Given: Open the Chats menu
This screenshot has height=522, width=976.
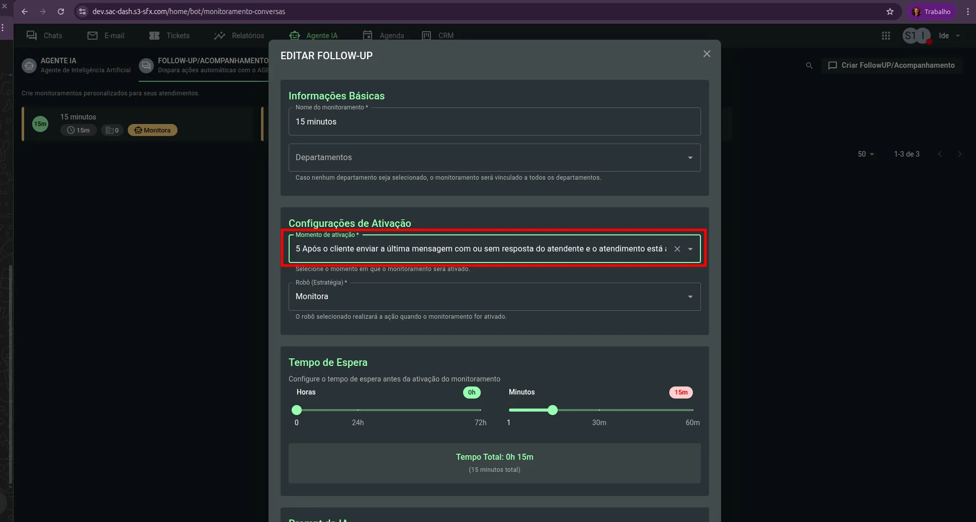Looking at the screenshot, I should coord(45,36).
